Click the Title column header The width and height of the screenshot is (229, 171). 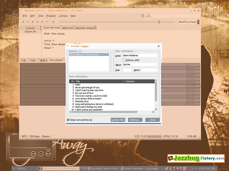tap(99, 81)
